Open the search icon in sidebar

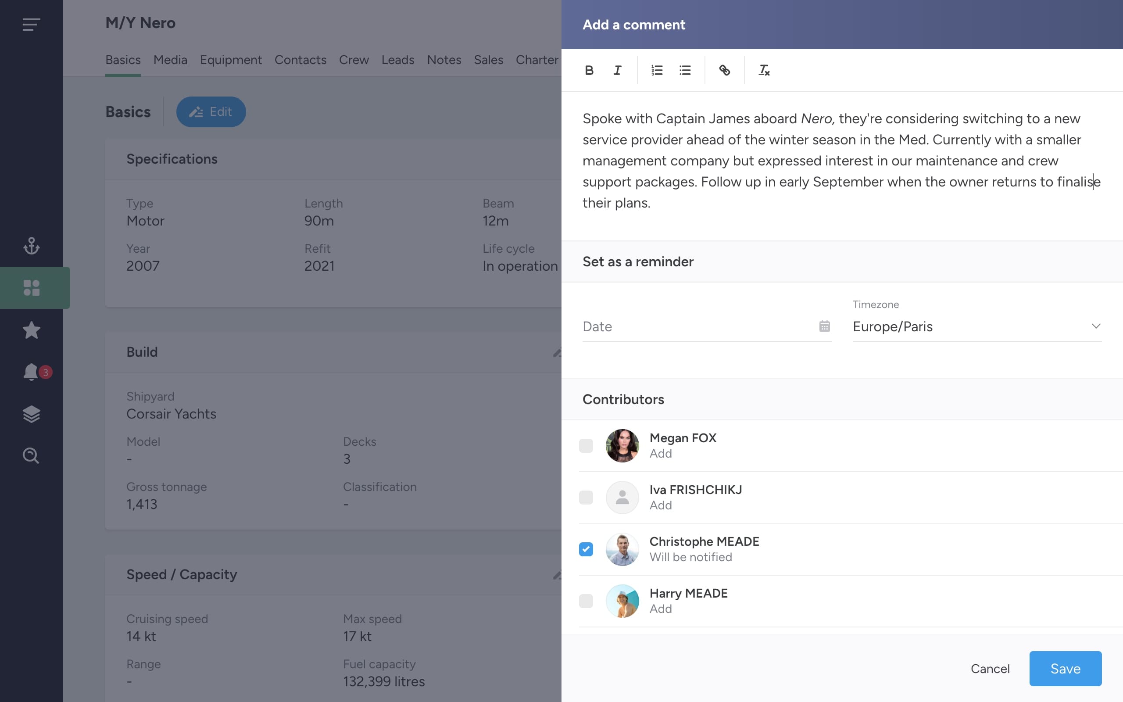point(32,456)
